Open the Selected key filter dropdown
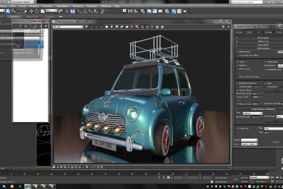The image size is (283, 189). click(x=259, y=178)
